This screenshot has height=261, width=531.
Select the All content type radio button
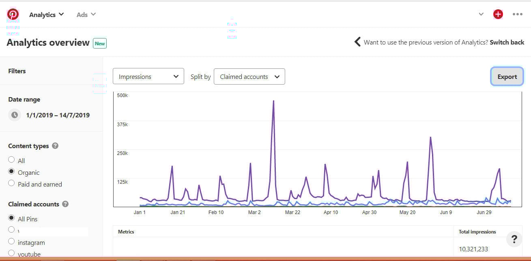(11, 160)
